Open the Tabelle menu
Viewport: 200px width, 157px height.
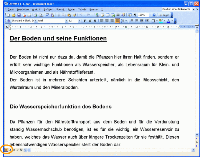click(82, 9)
